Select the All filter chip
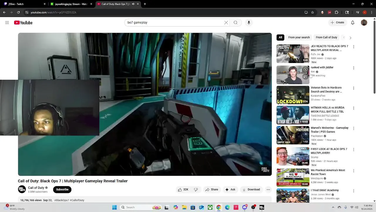Viewport: 376px width, 212px height. 281,37
